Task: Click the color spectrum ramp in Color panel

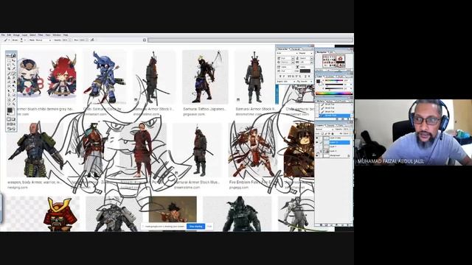Action: coord(334,93)
